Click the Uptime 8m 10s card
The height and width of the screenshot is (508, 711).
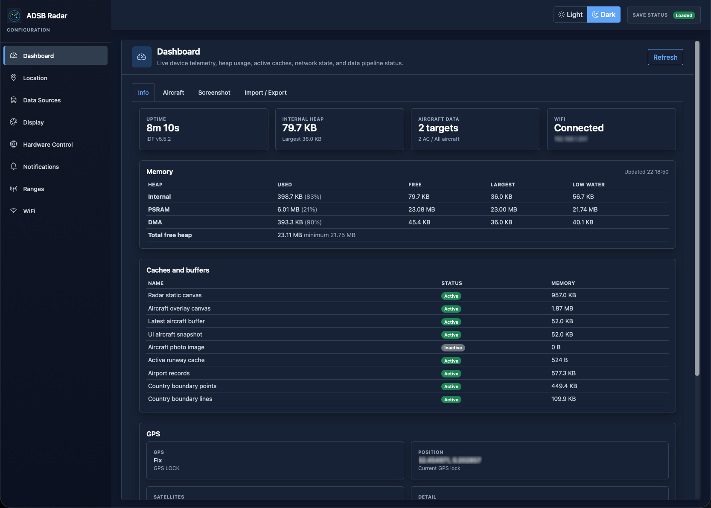pos(204,129)
